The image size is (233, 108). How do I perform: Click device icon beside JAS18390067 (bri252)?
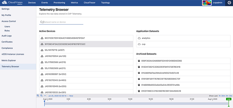tap(42, 74)
